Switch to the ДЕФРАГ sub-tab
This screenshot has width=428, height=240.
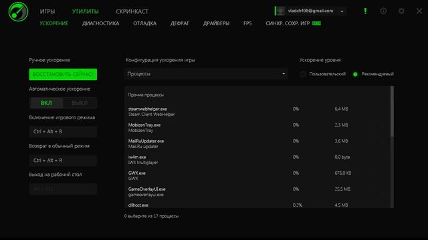pos(180,23)
